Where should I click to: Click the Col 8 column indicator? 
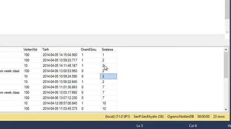193,126
